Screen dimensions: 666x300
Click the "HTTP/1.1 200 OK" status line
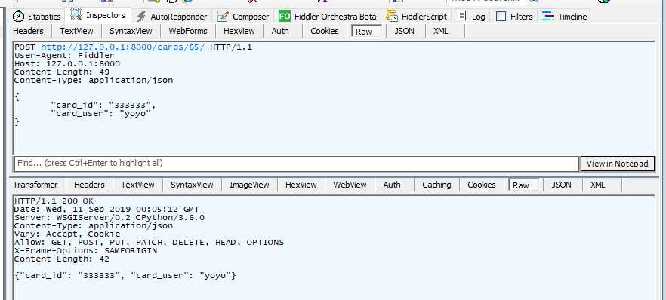point(54,201)
